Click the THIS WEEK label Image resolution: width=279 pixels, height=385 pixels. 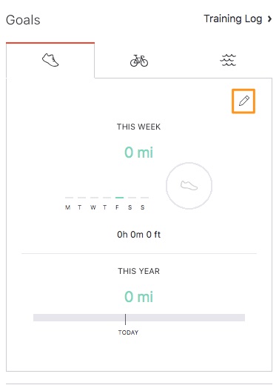pos(138,127)
